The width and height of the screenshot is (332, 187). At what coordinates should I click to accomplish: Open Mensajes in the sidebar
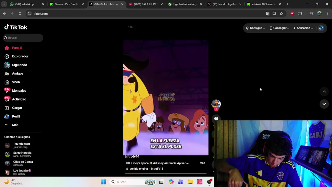[15, 91]
